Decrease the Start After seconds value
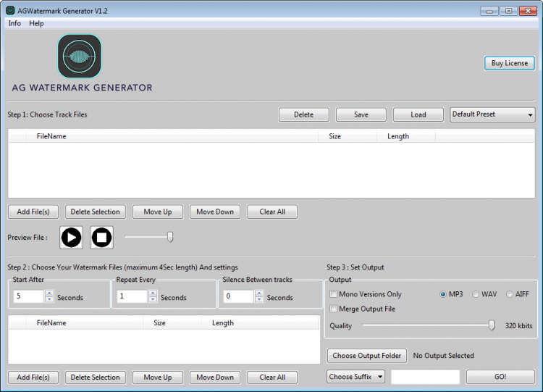This screenshot has width=543, height=392. [49, 299]
